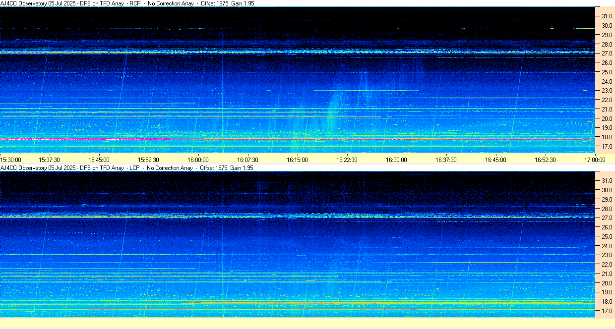Viewport: 615px width, 329px height.
Task: Click the LCP spectrogram title text
Action: click(x=127, y=168)
